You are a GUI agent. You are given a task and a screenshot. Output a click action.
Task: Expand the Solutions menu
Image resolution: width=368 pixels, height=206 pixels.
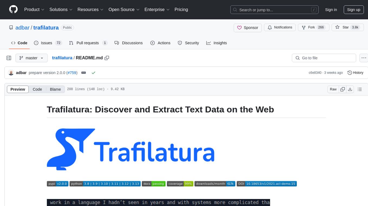[61, 9]
